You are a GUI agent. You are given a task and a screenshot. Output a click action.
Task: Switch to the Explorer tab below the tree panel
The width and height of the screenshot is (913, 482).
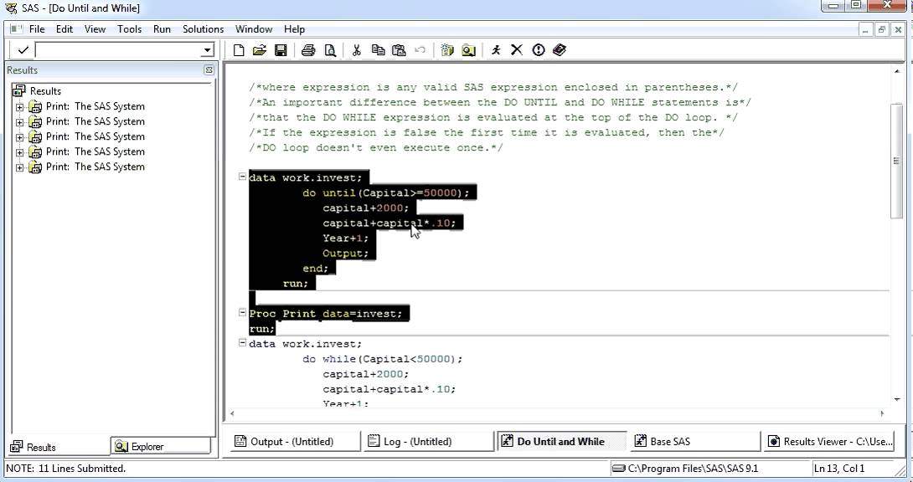[161, 447]
